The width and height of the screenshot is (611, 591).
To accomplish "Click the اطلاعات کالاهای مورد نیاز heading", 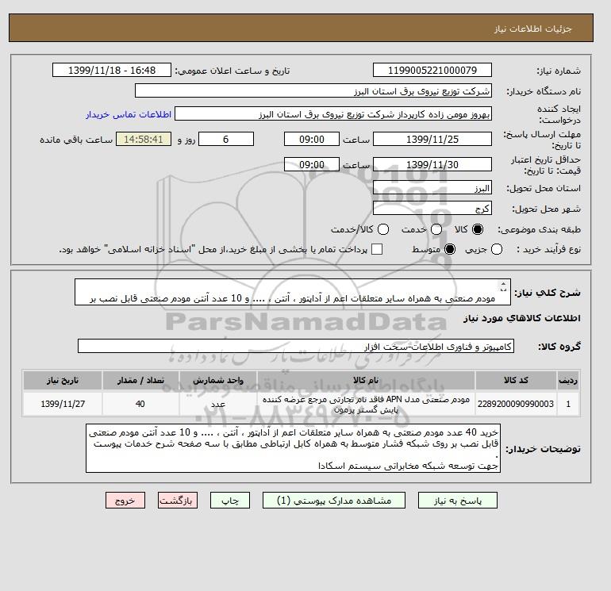I will [x=522, y=318].
